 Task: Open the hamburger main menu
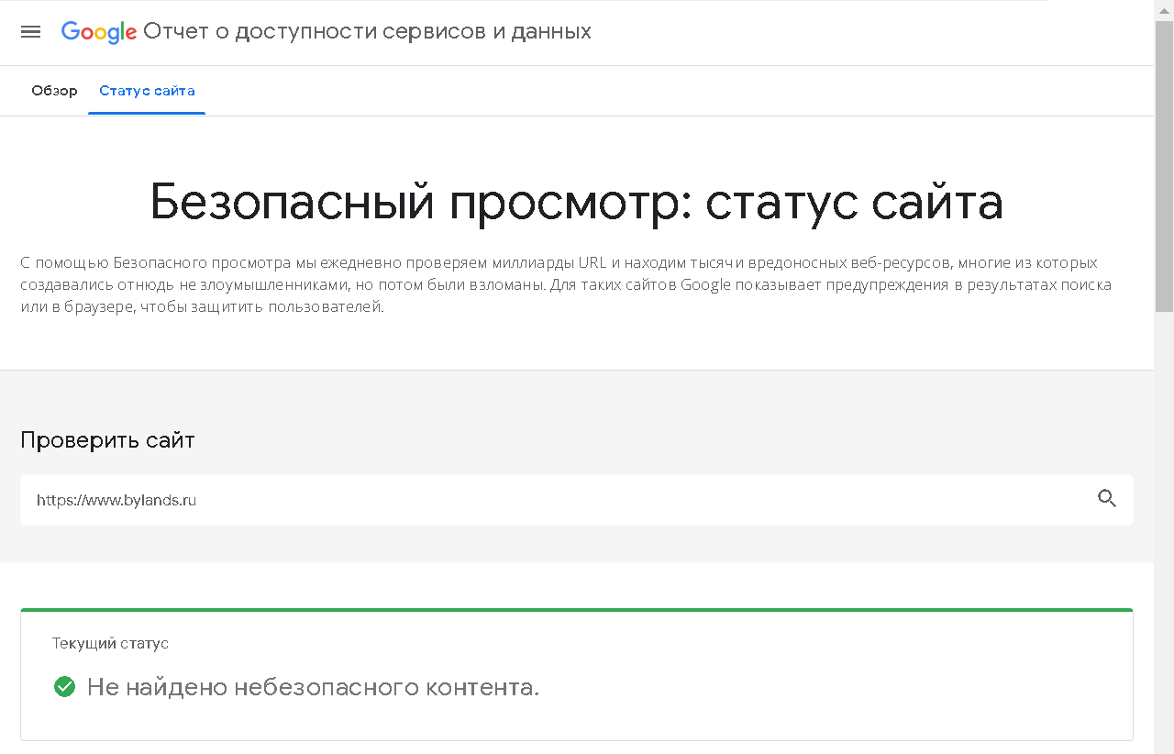point(30,32)
